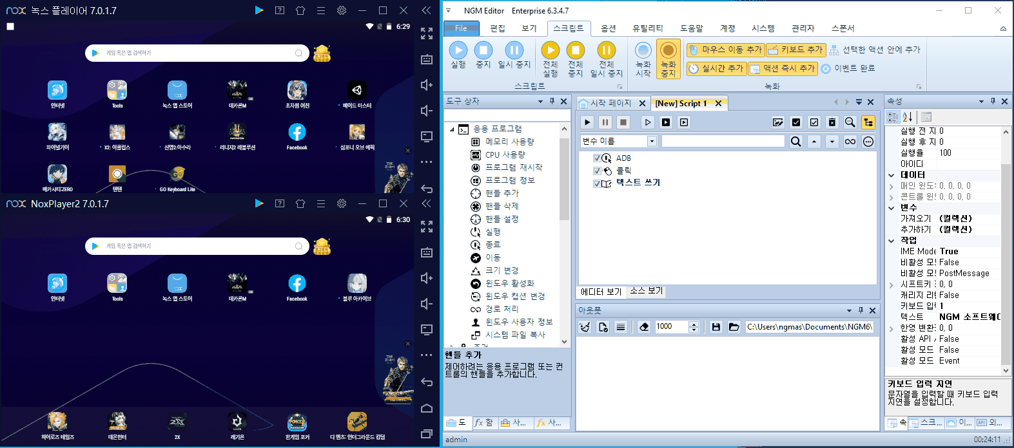Collapse the 작업 property group
Image resolution: width=1014 pixels, height=448 pixels.
892,241
